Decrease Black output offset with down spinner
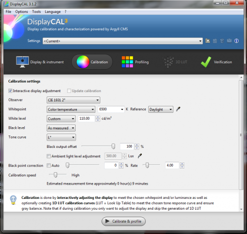Screen dimensions: 247x234 137,148
